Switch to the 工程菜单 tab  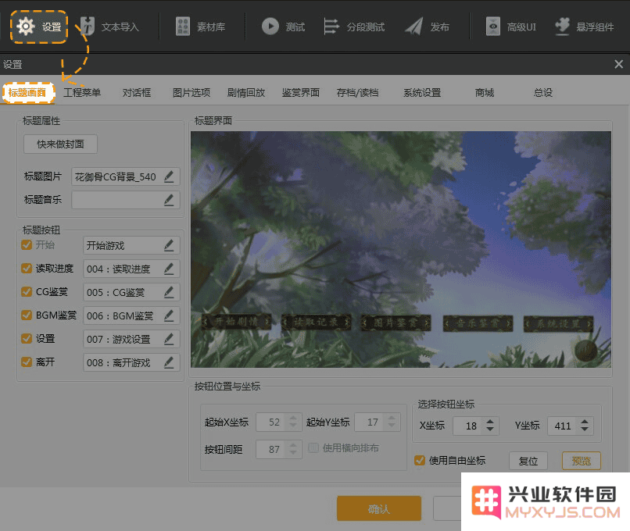(x=82, y=93)
